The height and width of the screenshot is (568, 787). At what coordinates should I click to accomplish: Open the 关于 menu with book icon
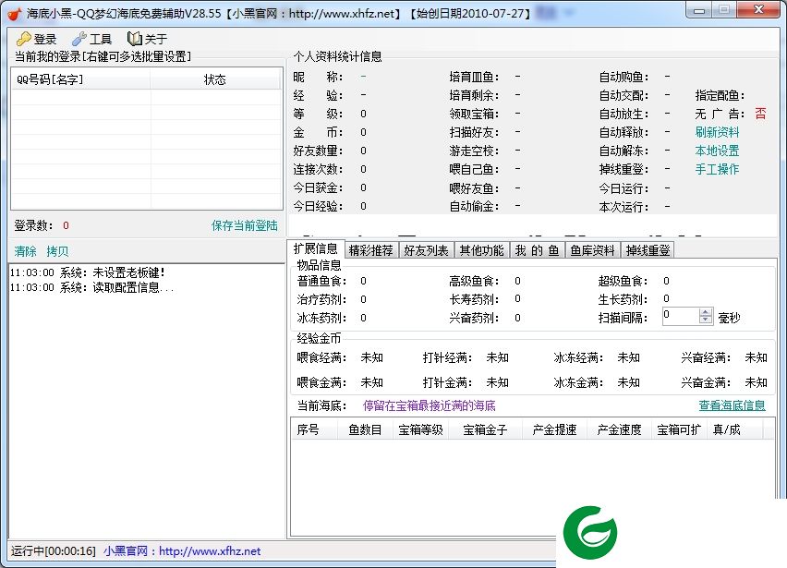point(147,39)
